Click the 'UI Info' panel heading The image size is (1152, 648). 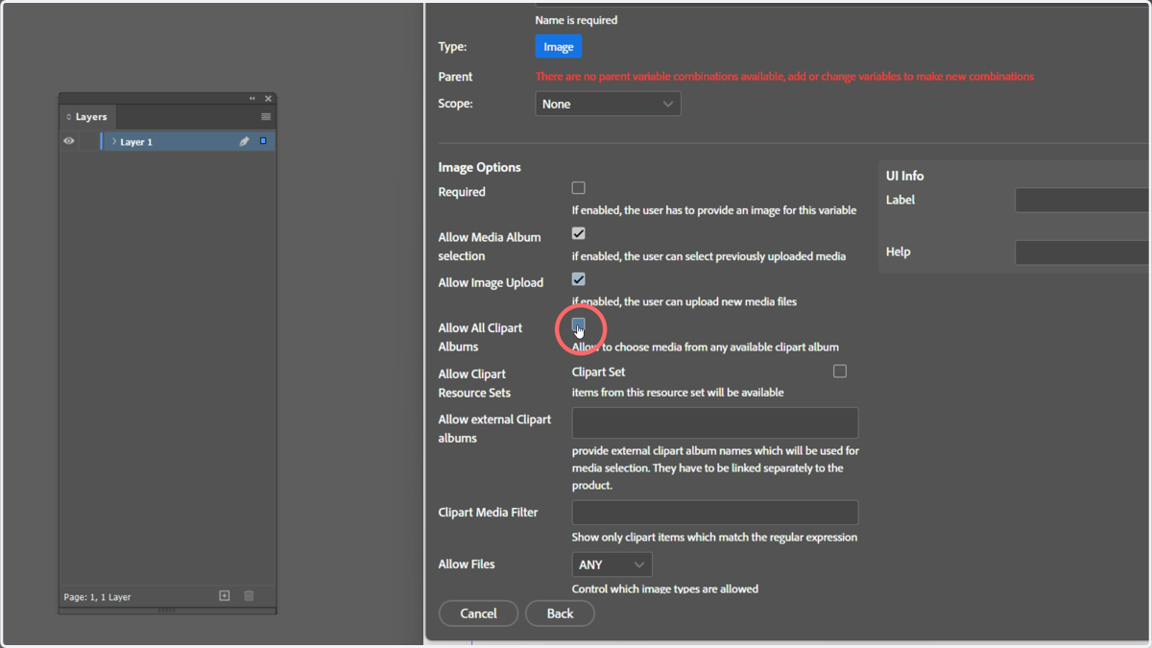tap(904, 176)
